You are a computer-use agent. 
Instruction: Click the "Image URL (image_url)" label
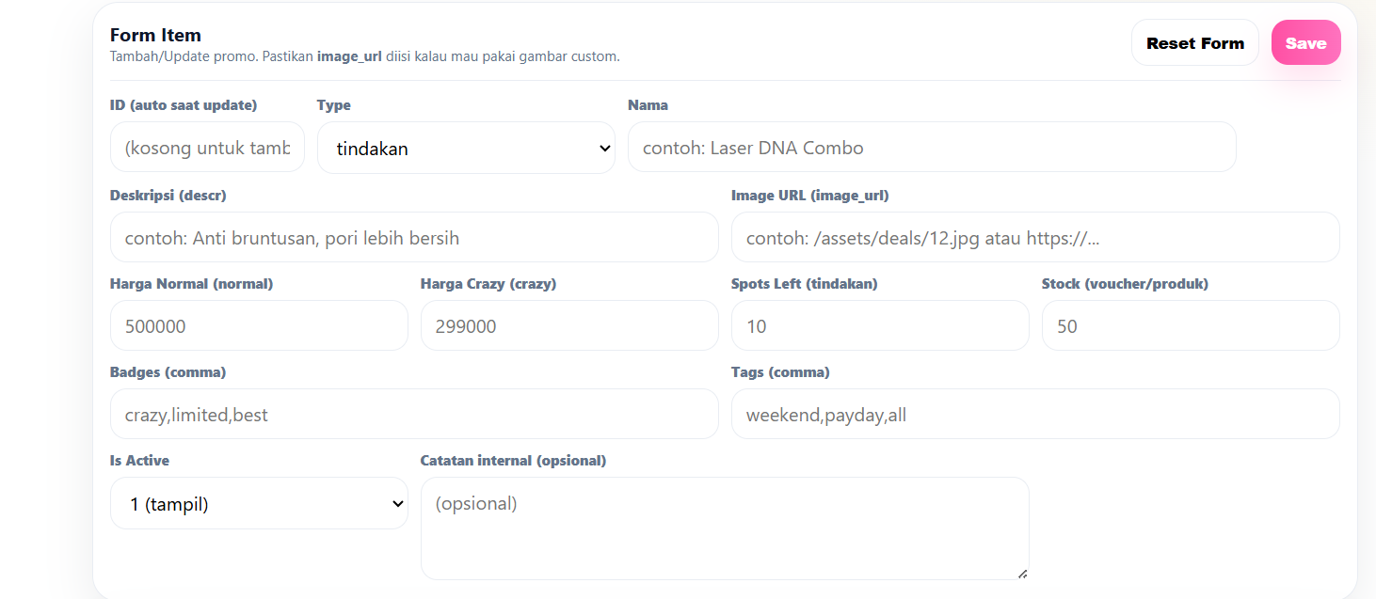[809, 196]
